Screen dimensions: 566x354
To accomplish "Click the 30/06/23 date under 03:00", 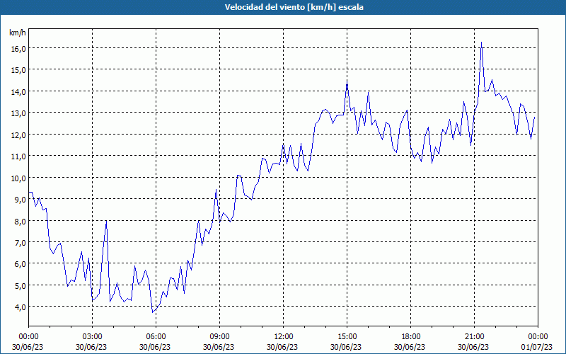I will point(91,347).
